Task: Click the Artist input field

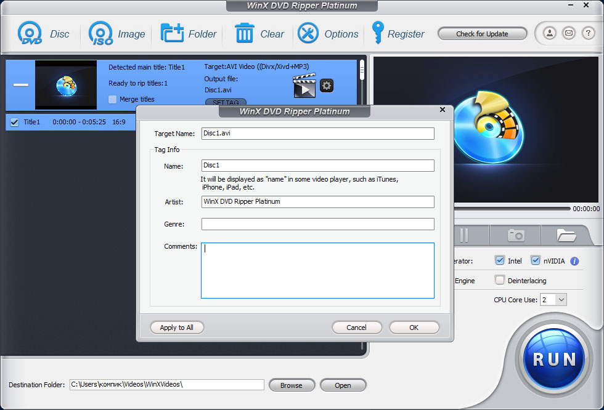Action: tap(318, 202)
